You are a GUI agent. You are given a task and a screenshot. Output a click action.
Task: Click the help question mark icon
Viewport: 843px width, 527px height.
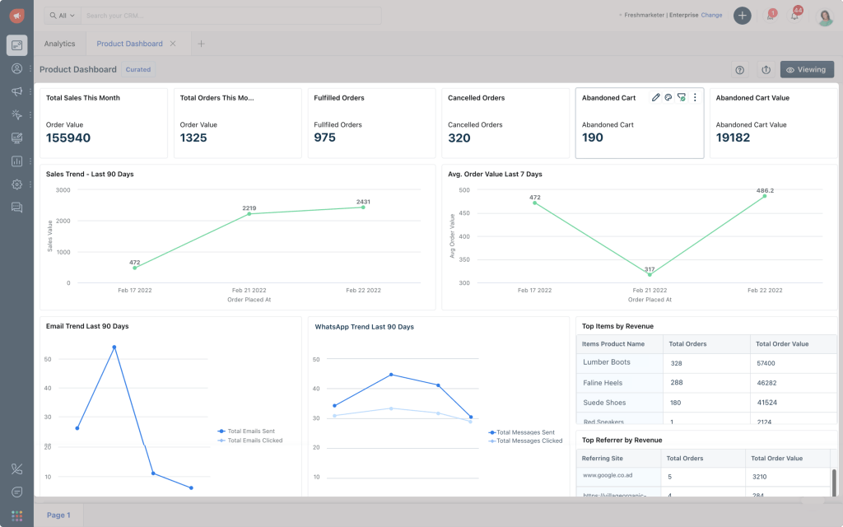click(x=739, y=70)
